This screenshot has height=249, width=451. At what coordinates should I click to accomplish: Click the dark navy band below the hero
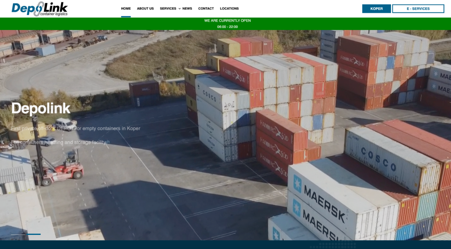(225, 245)
